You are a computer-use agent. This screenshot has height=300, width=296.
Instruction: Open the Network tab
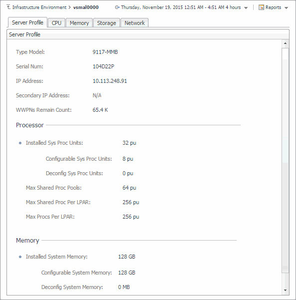tap(135, 23)
